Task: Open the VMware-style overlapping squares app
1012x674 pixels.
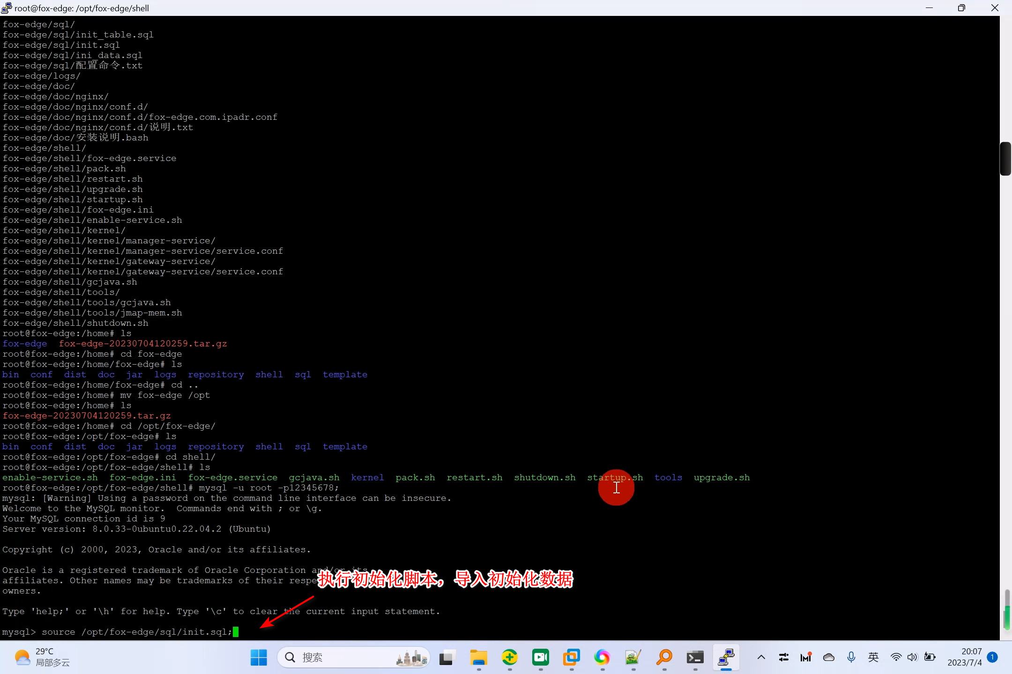Action: (x=571, y=658)
